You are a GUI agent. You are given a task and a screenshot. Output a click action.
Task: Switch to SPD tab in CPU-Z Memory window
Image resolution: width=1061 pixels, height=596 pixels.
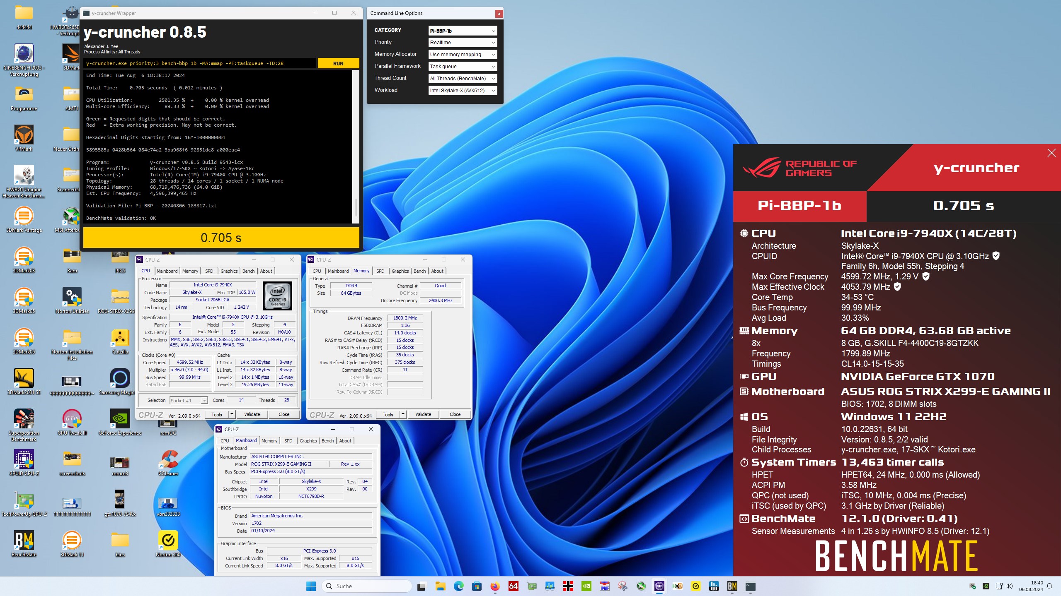(x=380, y=271)
